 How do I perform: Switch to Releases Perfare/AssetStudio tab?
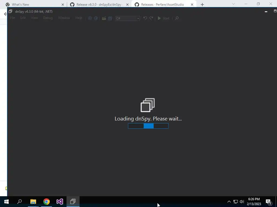[162, 4]
